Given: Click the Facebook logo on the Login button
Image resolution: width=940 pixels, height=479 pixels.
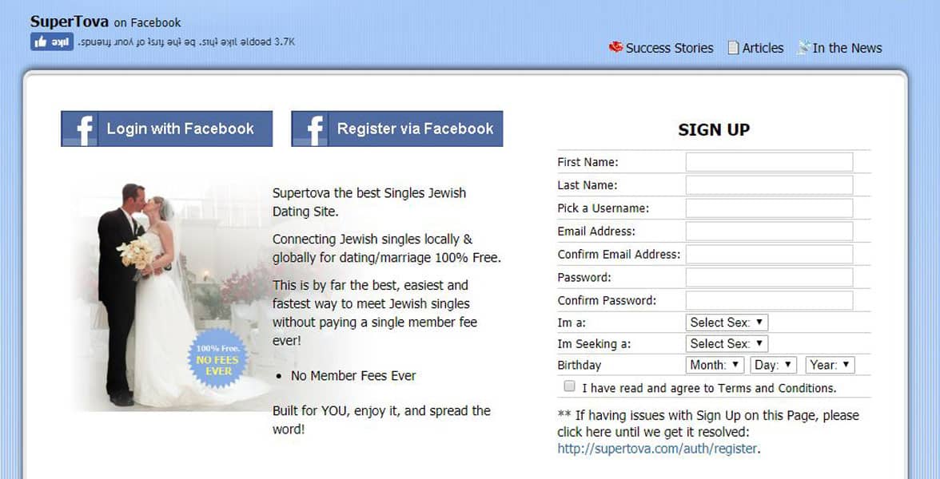Looking at the screenshot, I should click(x=79, y=129).
